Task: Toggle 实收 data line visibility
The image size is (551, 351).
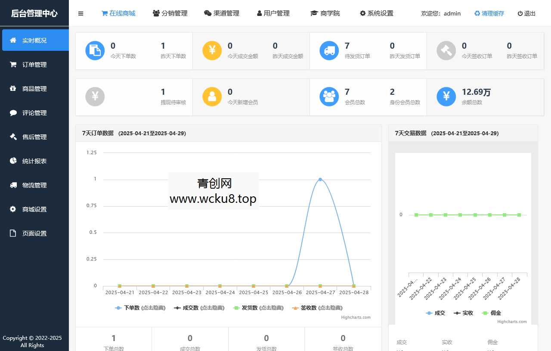Action: [x=463, y=313]
